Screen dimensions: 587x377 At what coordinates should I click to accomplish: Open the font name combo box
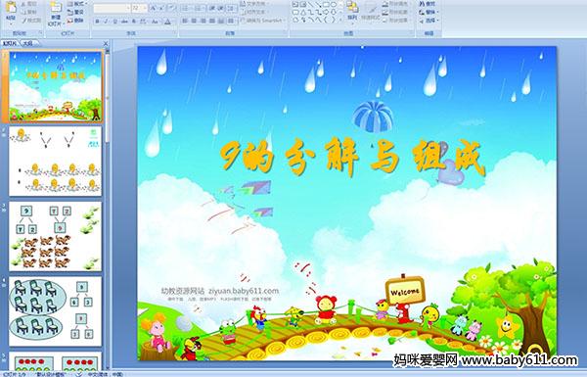coord(112,8)
